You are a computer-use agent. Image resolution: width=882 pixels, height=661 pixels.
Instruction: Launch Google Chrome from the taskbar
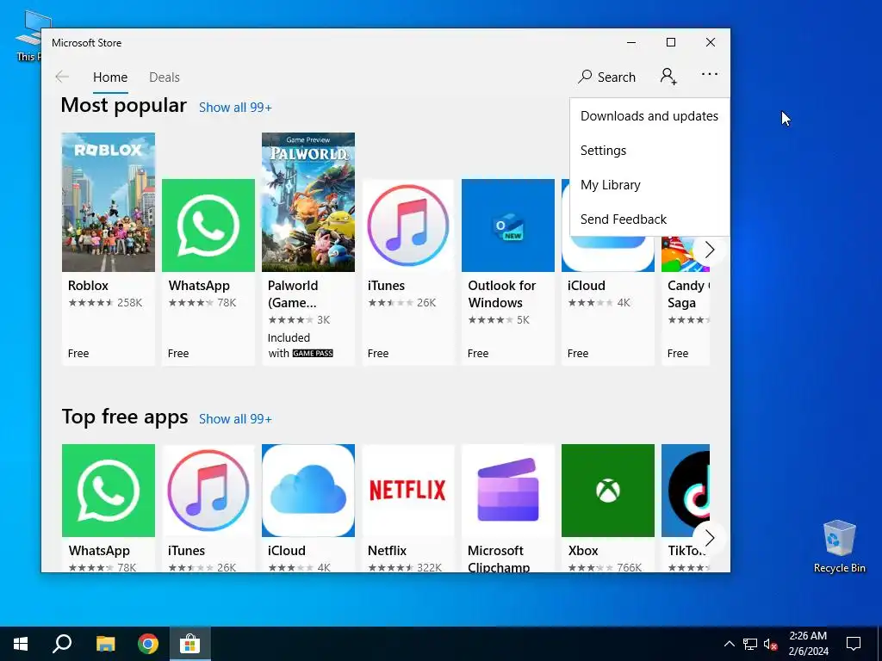[x=148, y=644]
